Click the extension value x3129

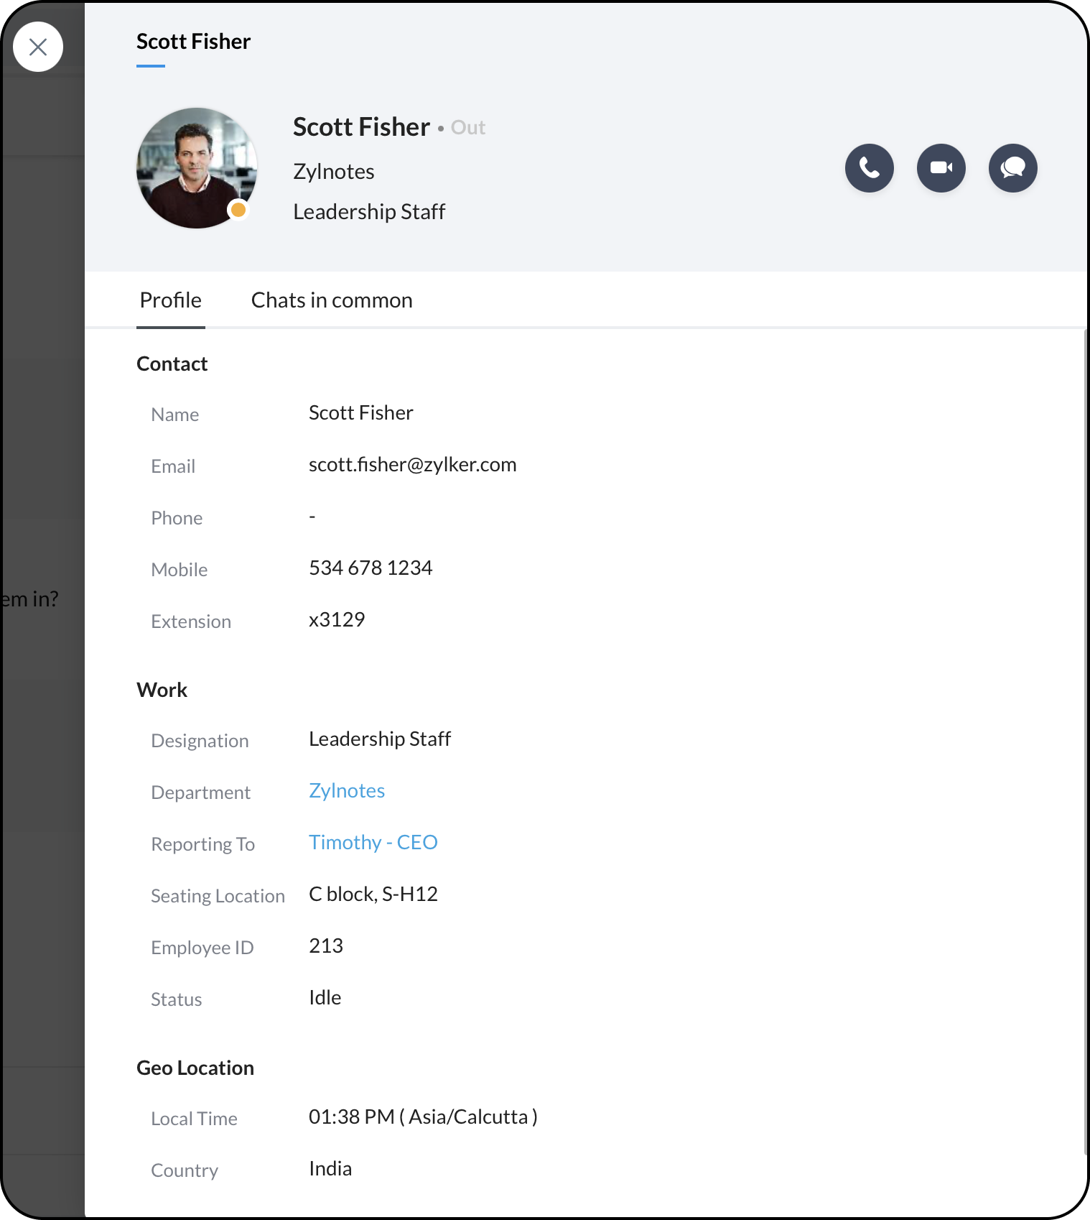coord(337,620)
